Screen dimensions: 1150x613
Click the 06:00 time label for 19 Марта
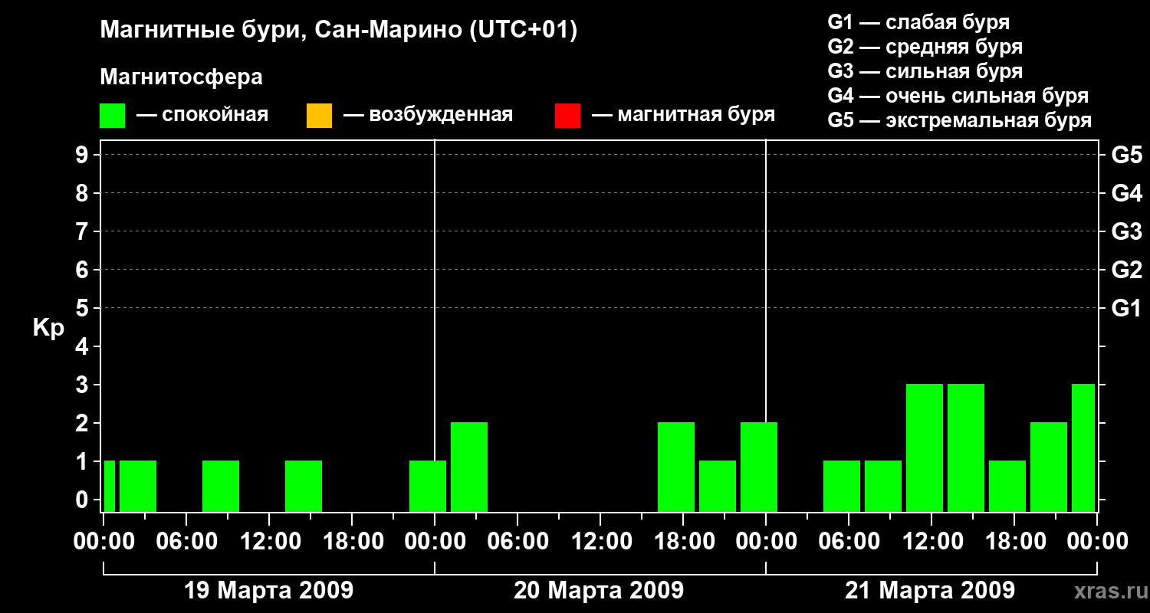click(x=186, y=542)
